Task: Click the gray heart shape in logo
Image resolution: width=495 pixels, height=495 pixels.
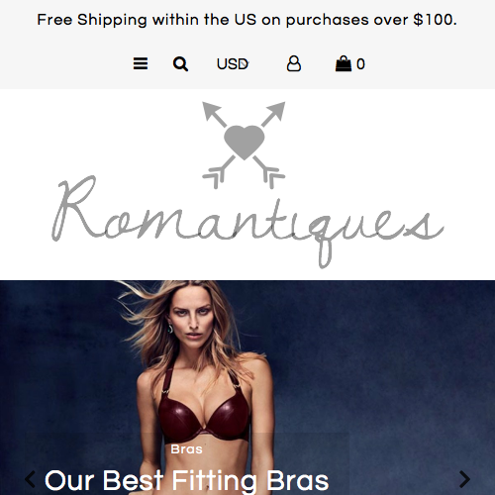Action: click(245, 142)
